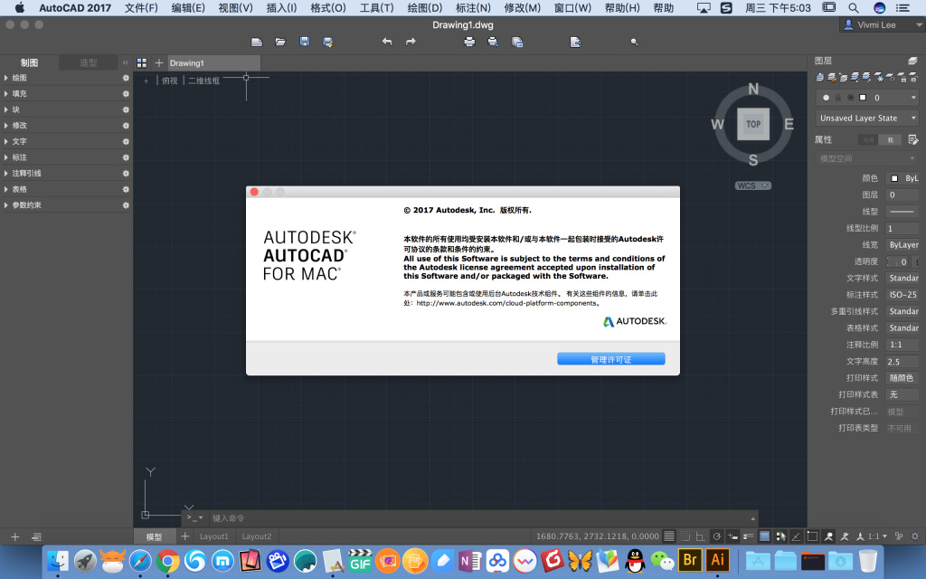Open Spotlight search in menu bar

854,7
